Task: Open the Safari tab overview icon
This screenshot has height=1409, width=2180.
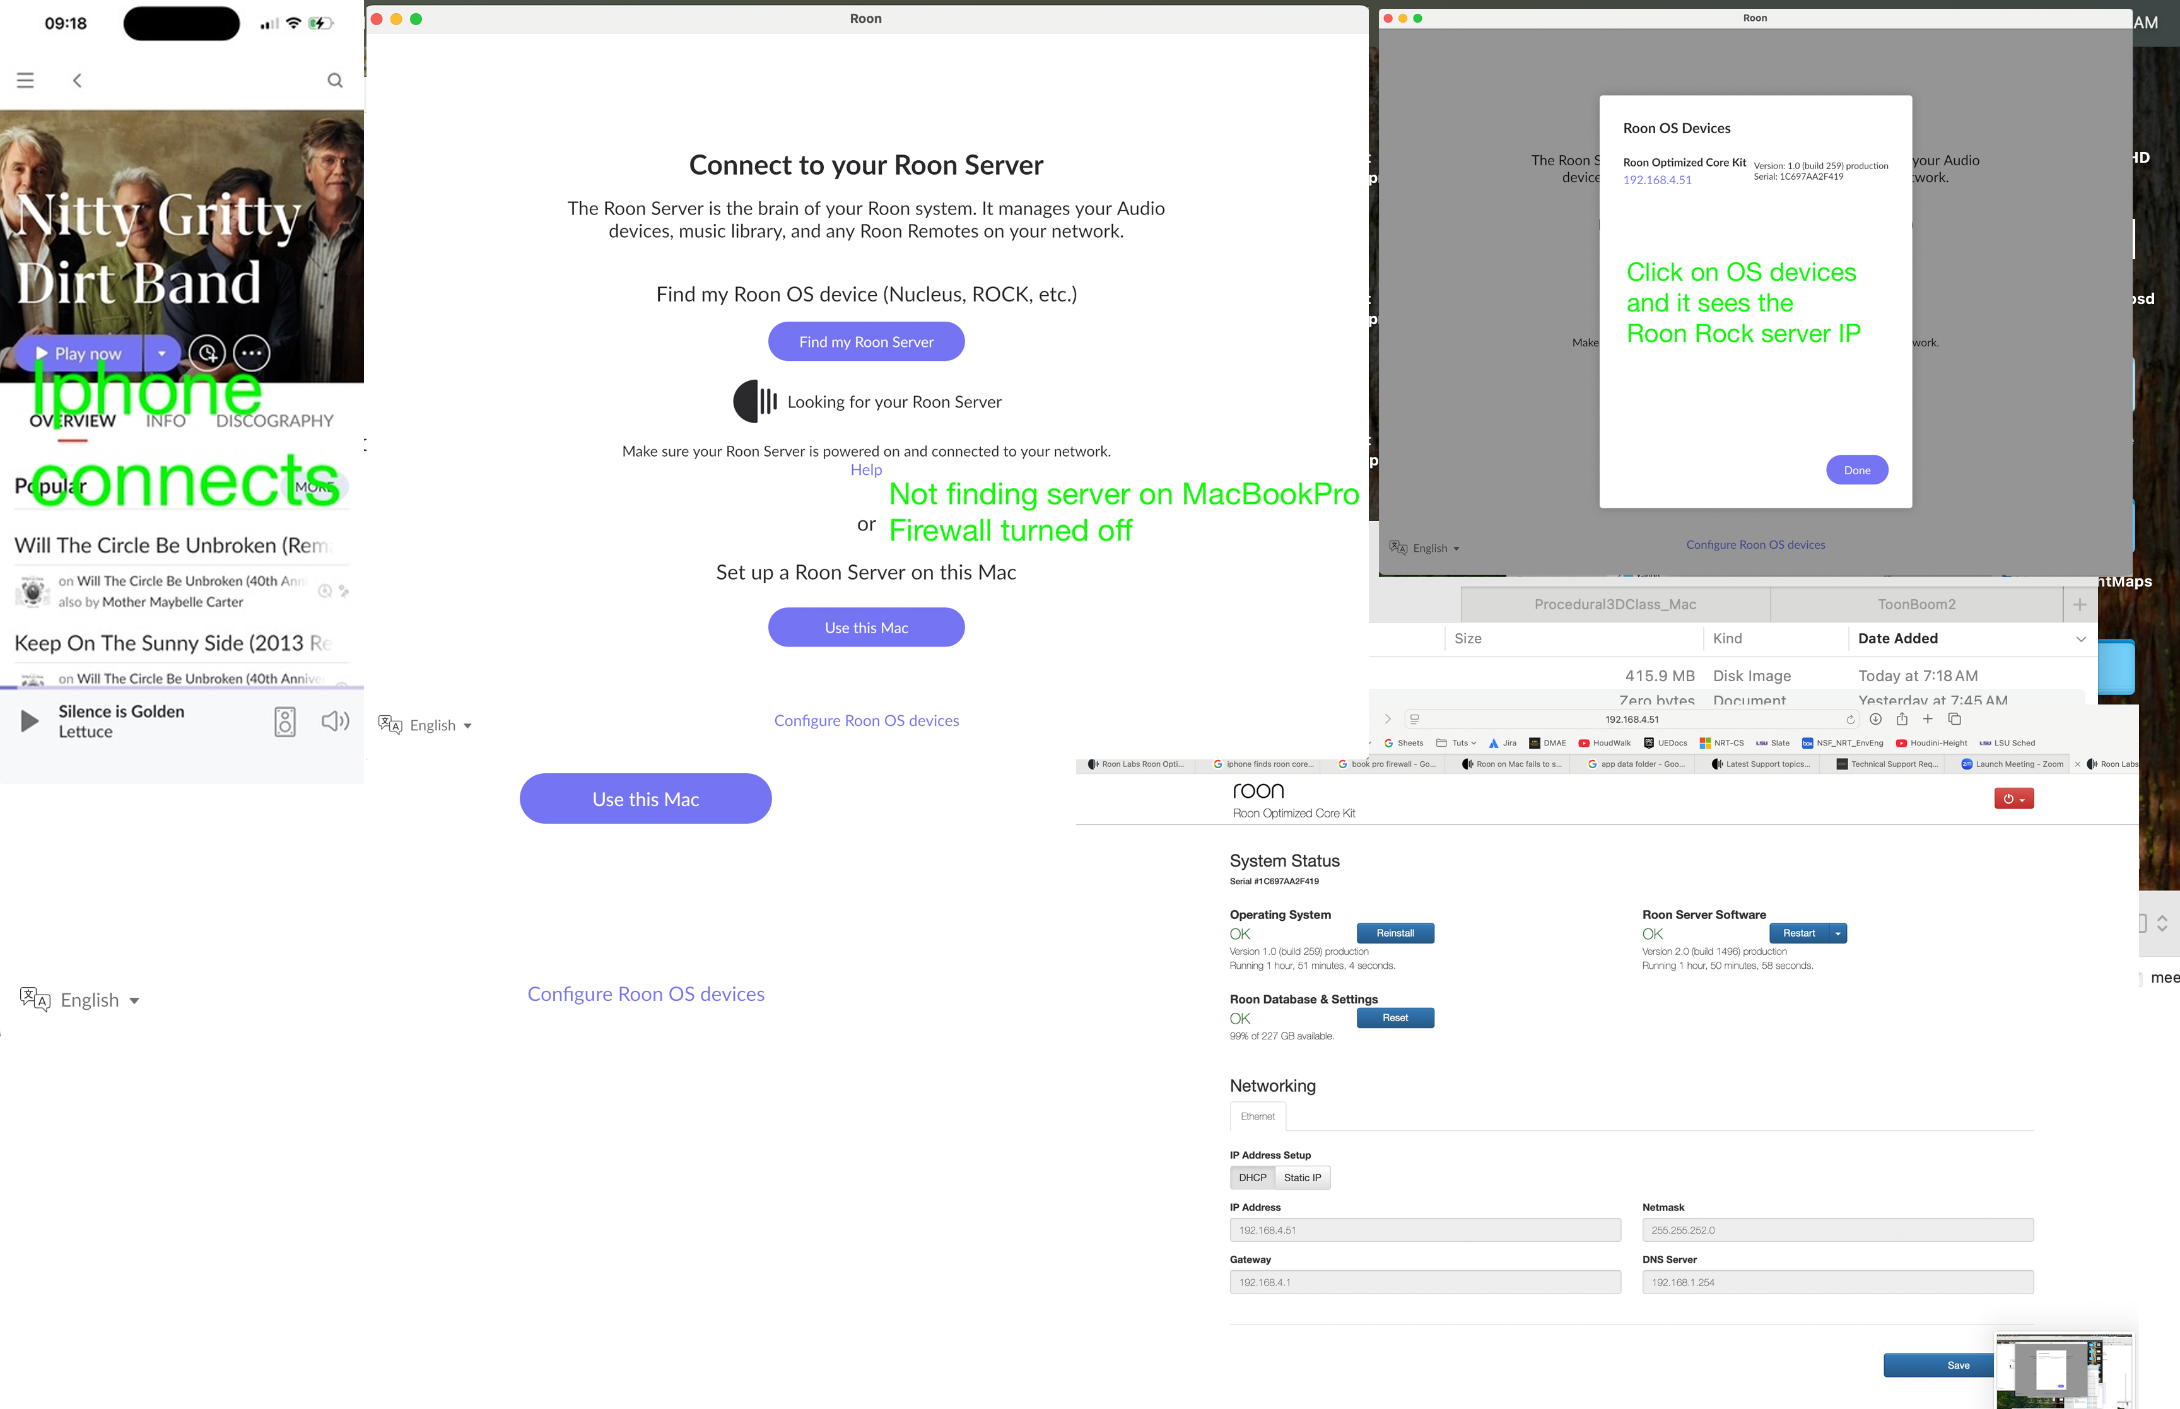Action: [x=1954, y=719]
